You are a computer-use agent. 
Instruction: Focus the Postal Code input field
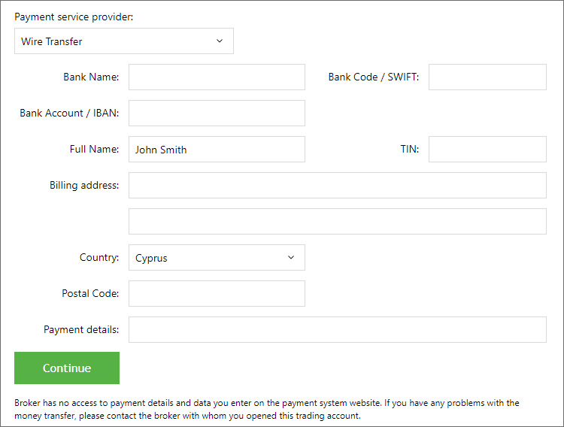coord(217,293)
